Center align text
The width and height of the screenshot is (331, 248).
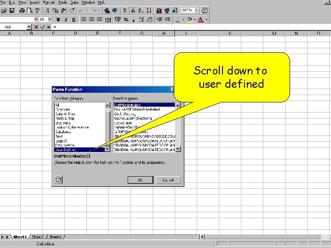[x=91, y=20]
